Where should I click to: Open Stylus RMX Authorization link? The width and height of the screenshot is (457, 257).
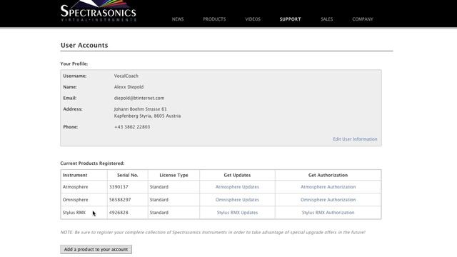328,213
